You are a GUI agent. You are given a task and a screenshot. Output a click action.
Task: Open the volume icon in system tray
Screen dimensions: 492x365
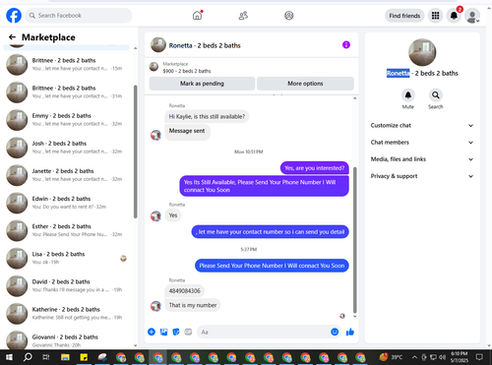(443, 357)
